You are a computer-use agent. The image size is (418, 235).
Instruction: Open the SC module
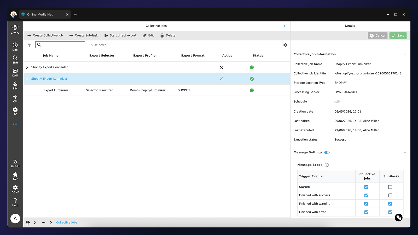(15, 111)
